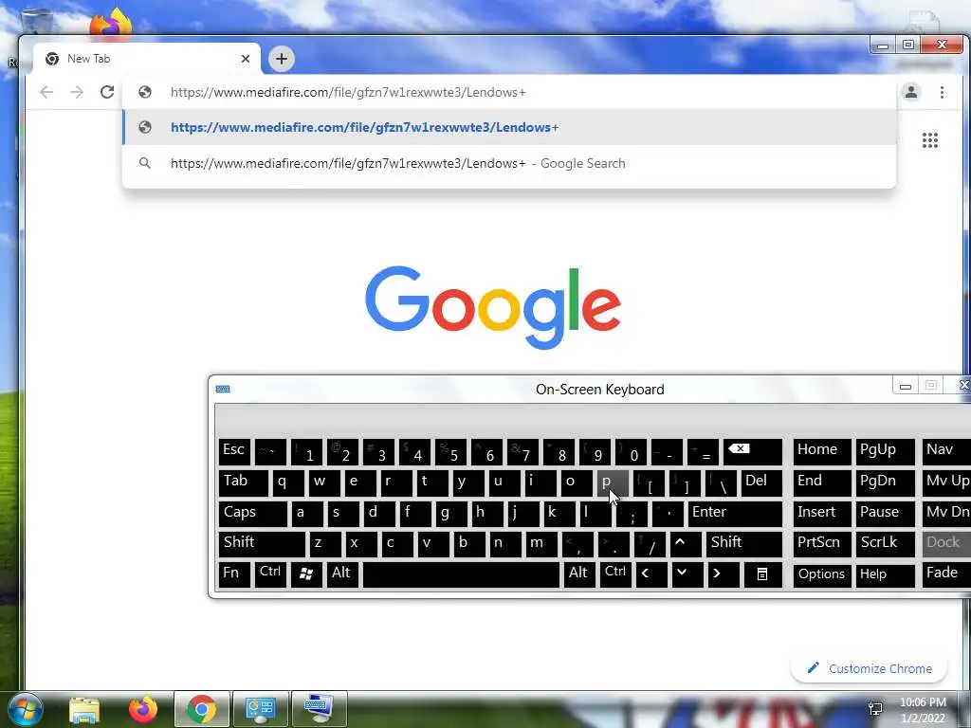Click the PrtScn key
Screen dimensions: 971x728
coord(822,543)
